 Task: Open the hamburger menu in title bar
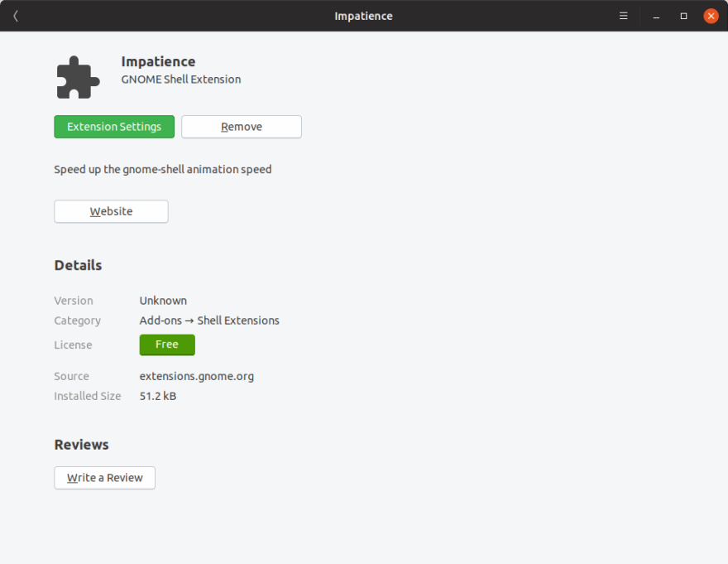click(624, 16)
